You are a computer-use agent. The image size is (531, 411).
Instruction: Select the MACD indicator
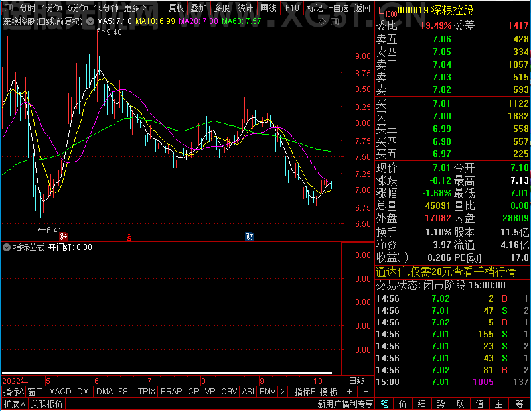click(60, 392)
